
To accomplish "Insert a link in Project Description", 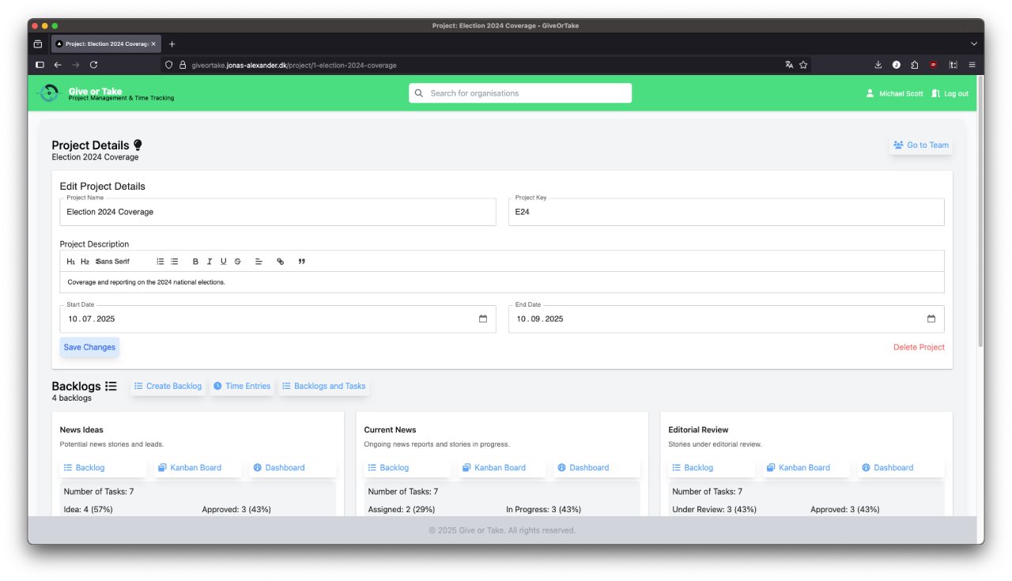I will (x=280, y=262).
